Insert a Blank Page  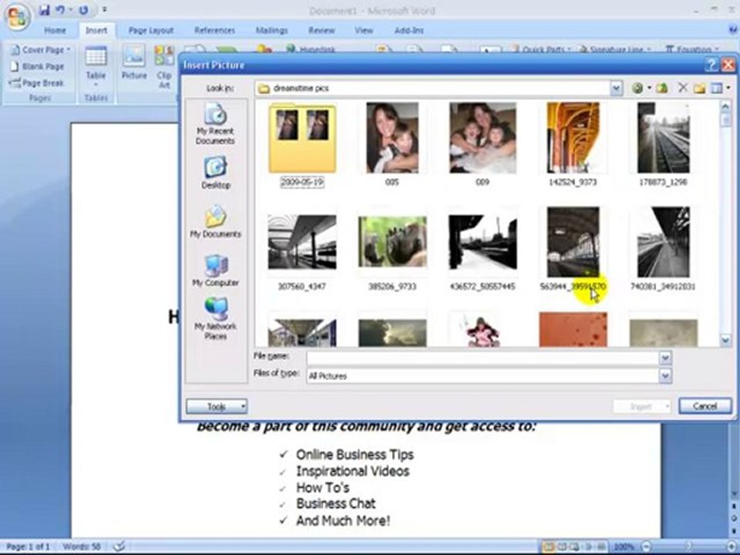[x=37, y=66]
